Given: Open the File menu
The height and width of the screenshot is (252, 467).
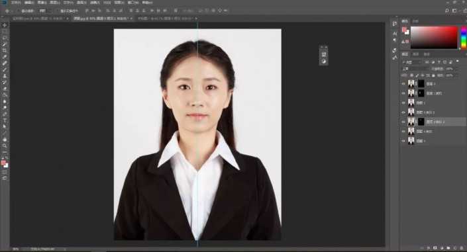Looking at the screenshot, I should [x=16, y=3].
